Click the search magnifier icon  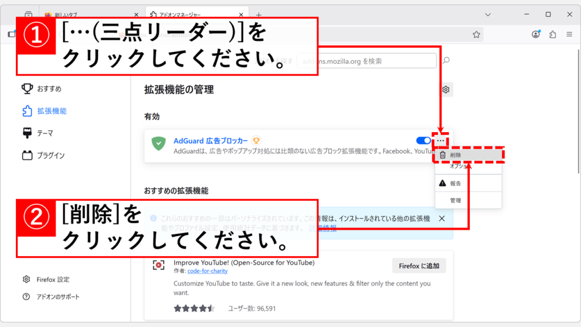pos(446,60)
